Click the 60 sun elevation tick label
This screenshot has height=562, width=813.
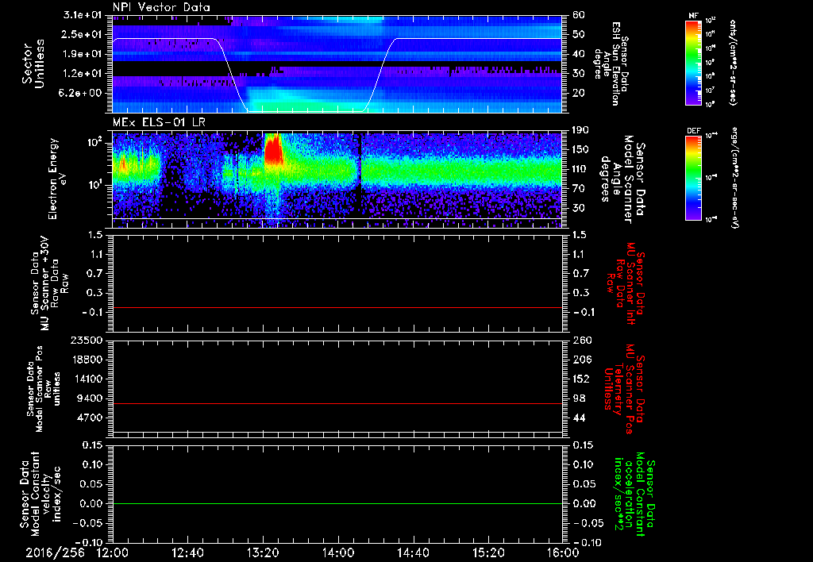pyautogui.click(x=579, y=15)
